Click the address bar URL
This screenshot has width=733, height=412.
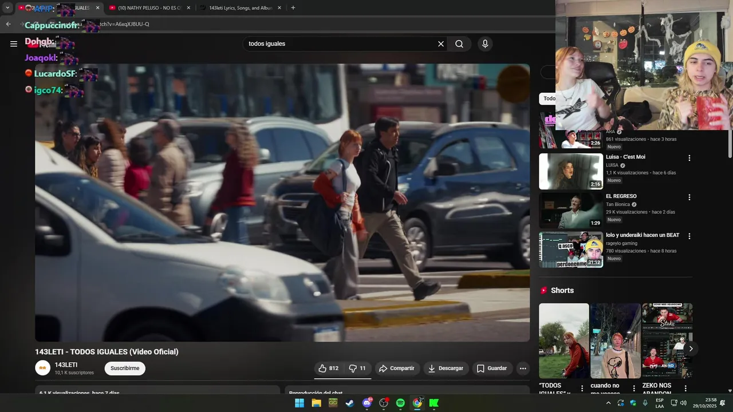click(x=124, y=24)
